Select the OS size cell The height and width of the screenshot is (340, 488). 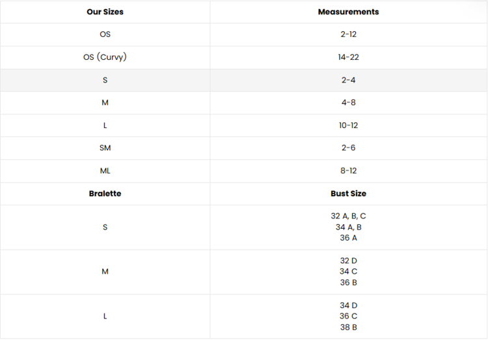tap(105, 34)
